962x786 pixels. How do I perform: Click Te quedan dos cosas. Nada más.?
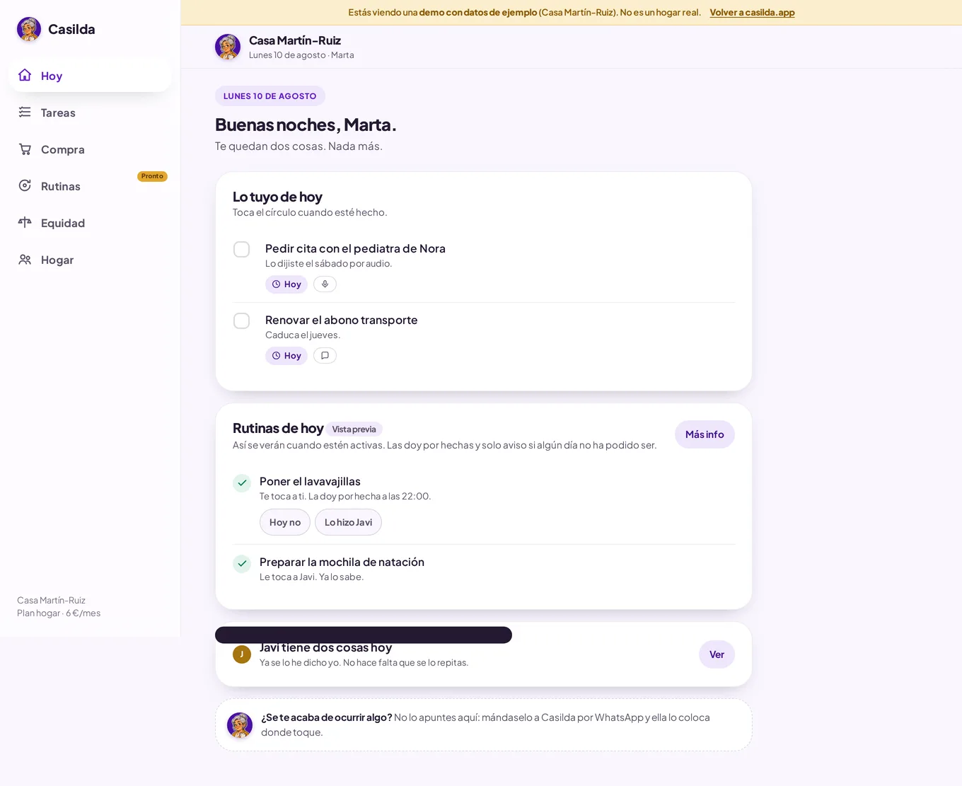click(299, 146)
